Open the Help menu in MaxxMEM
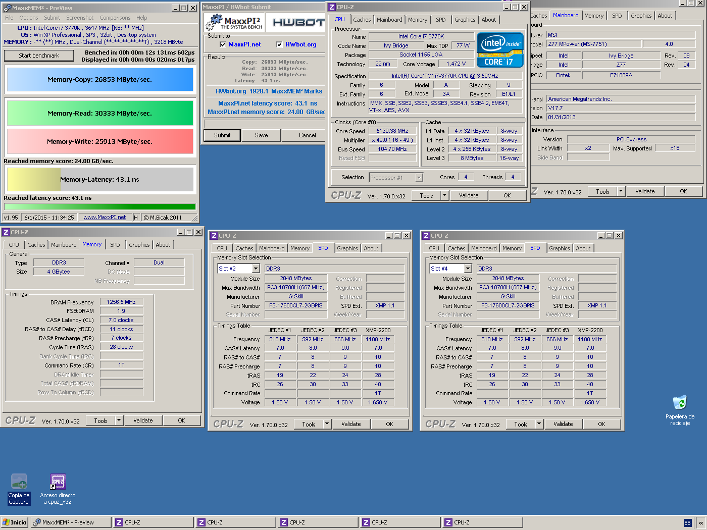Image resolution: width=707 pixels, height=530 pixels. 142,18
